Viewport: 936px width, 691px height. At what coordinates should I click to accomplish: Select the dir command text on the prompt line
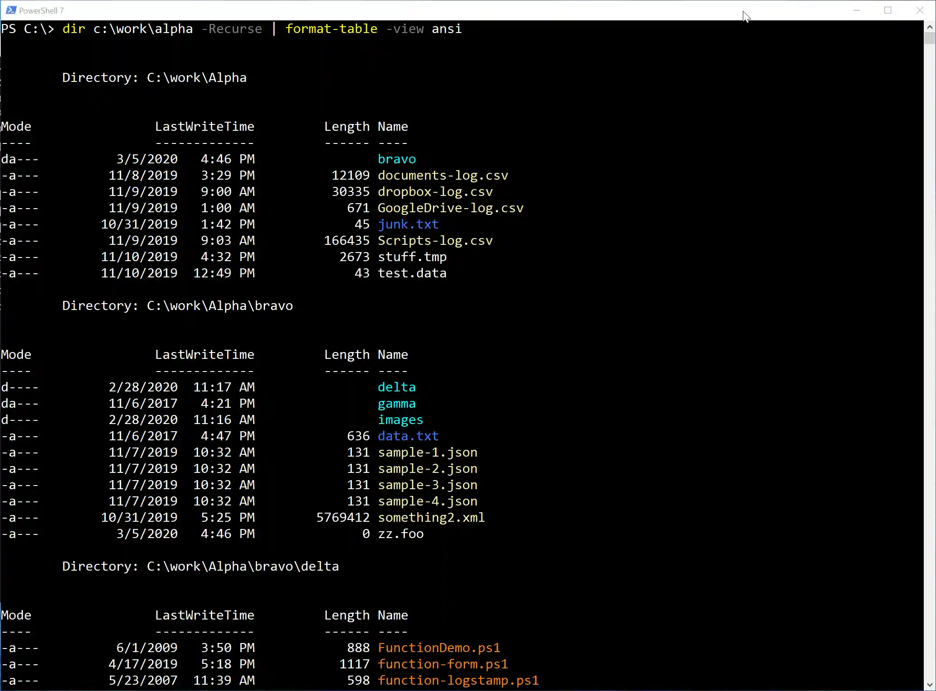click(73, 29)
